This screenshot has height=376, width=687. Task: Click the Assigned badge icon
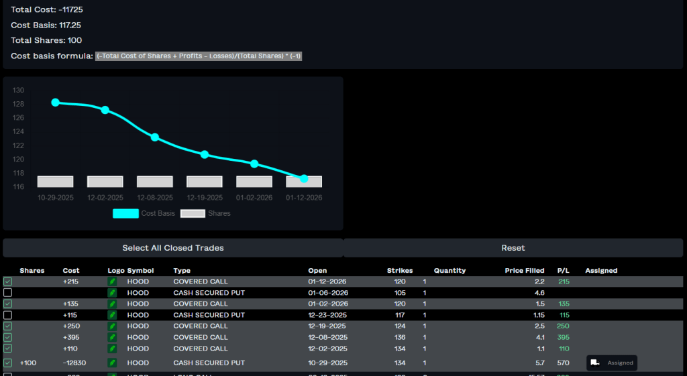[x=595, y=363]
